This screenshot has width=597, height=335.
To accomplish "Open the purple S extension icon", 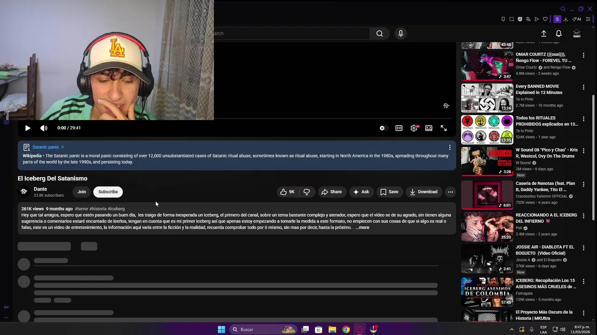I will click(x=557, y=19).
